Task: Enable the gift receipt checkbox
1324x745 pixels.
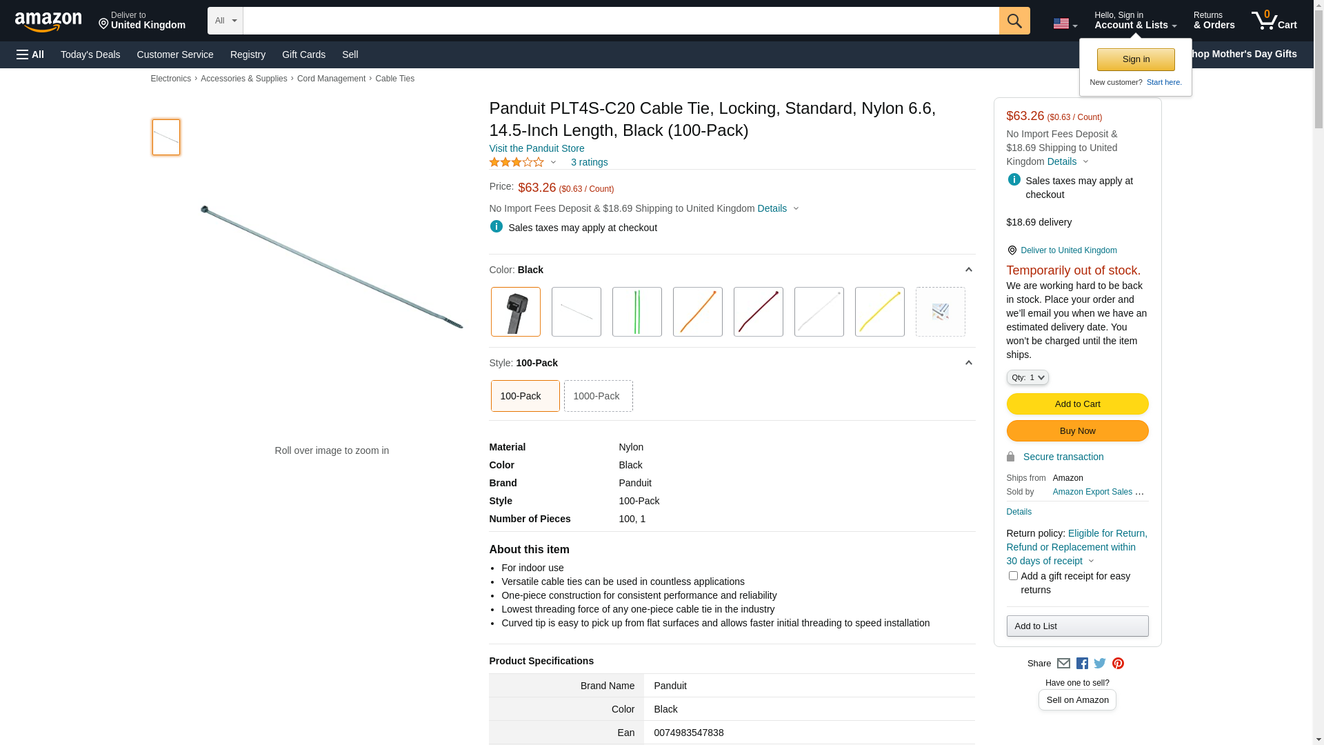Action: coord(1013,575)
